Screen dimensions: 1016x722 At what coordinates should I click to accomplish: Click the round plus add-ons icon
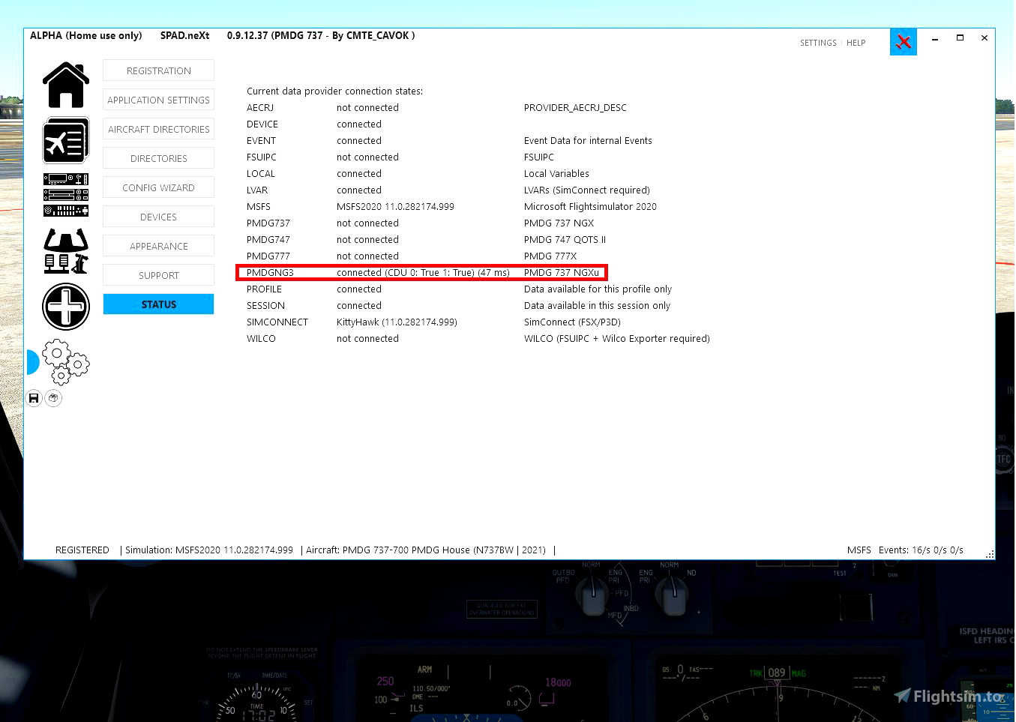(66, 307)
